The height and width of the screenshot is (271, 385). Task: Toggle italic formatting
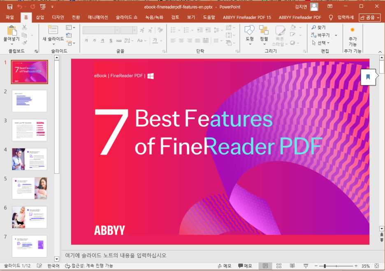(94, 41)
